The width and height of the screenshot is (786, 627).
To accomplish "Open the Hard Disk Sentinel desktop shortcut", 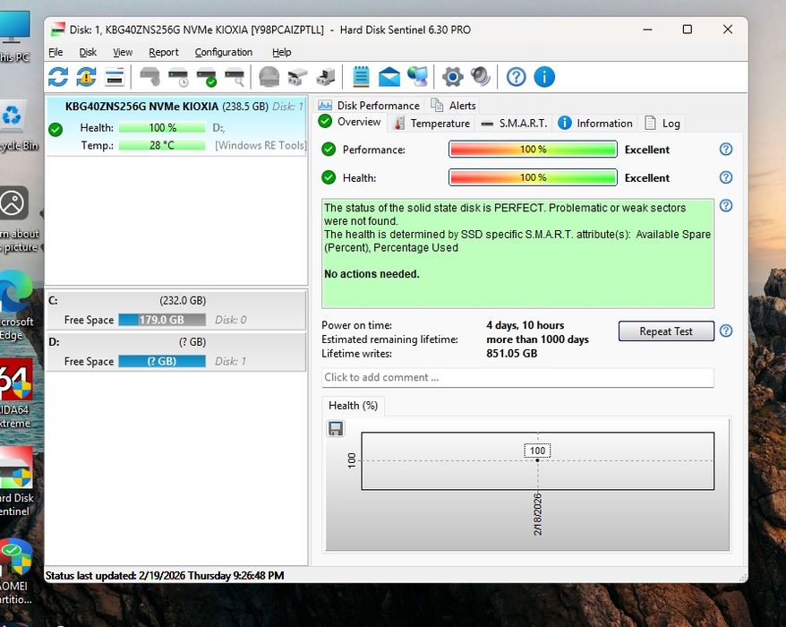I will pyautogui.click(x=15, y=483).
